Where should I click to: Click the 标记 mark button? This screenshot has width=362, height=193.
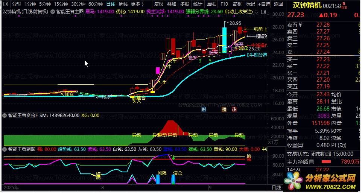click(251, 4)
